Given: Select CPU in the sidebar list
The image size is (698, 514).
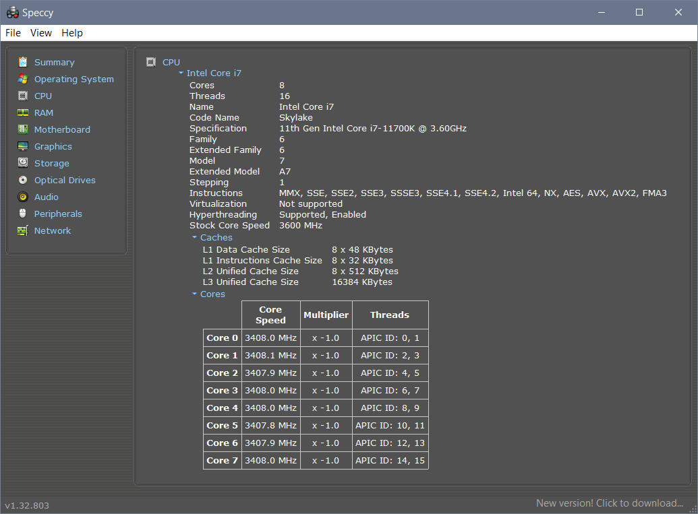Looking at the screenshot, I should click(43, 96).
